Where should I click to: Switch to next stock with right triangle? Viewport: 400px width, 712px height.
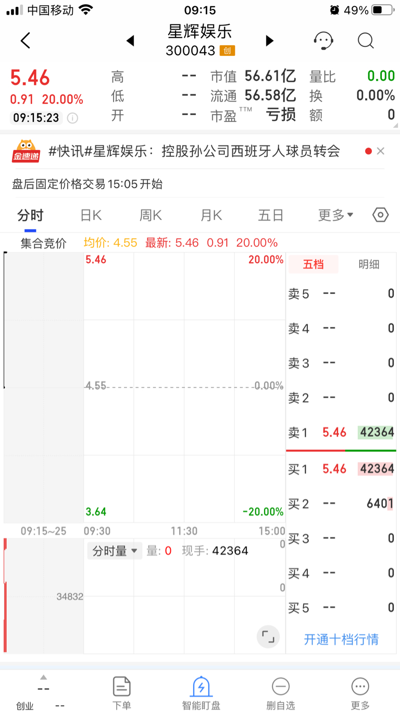[269, 41]
